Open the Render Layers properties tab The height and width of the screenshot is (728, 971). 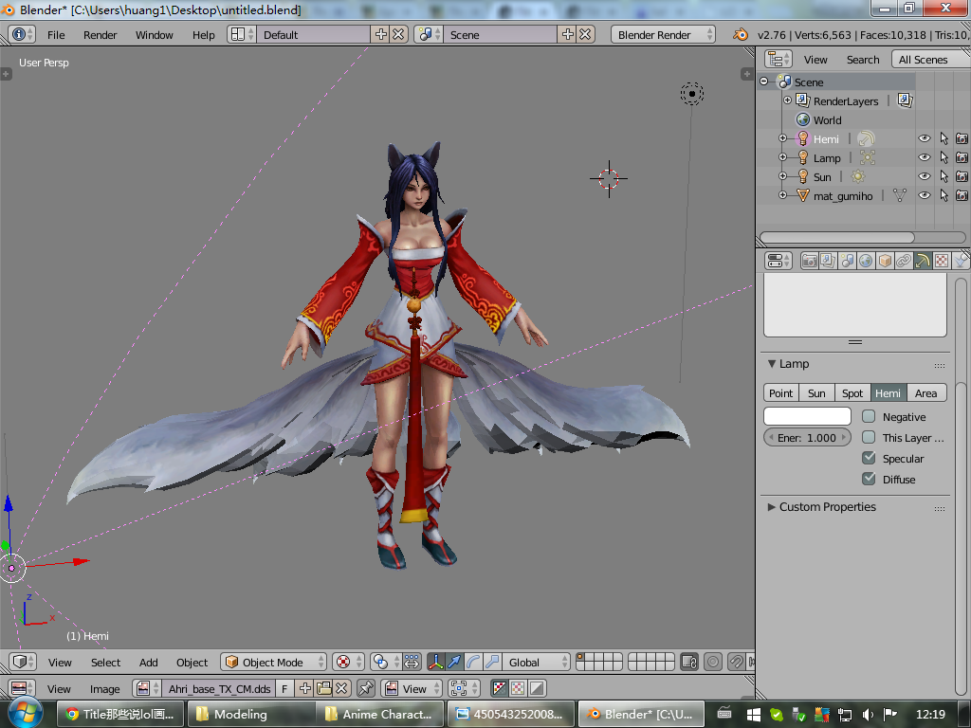pos(828,261)
